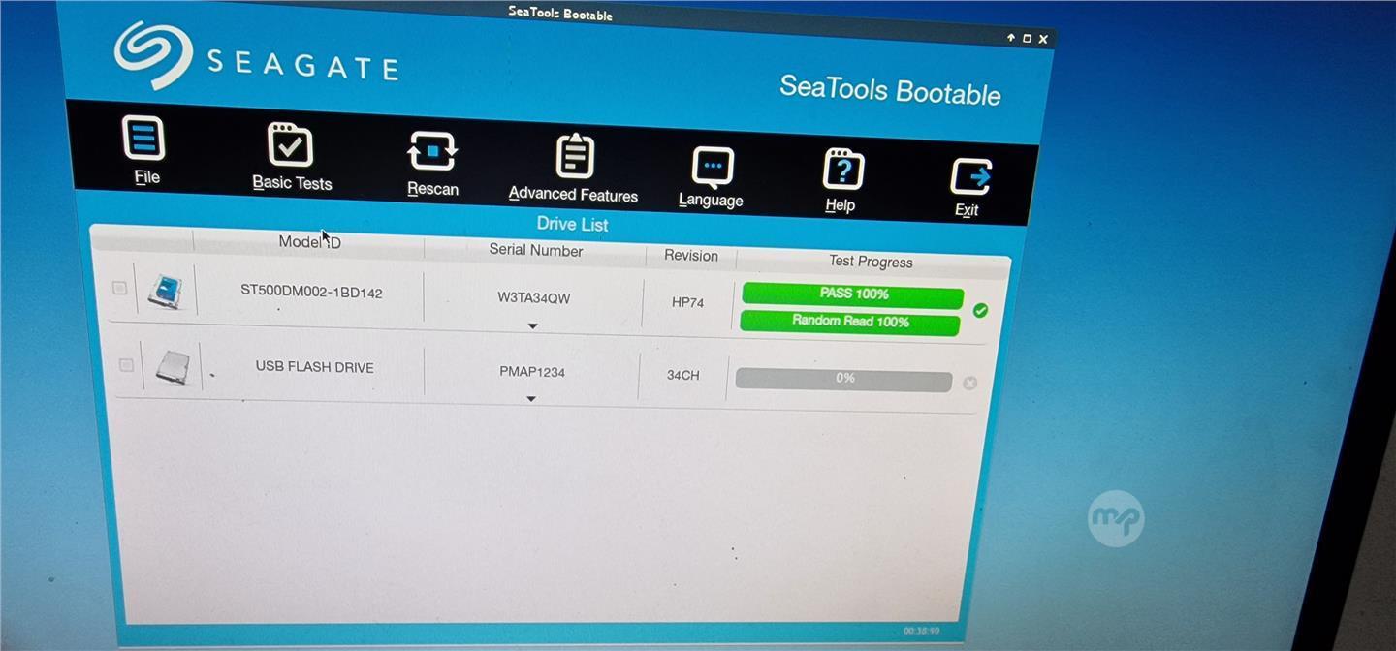This screenshot has height=651, width=1396.
Task: Close the SeaTools Bootable window
Action: [1043, 40]
